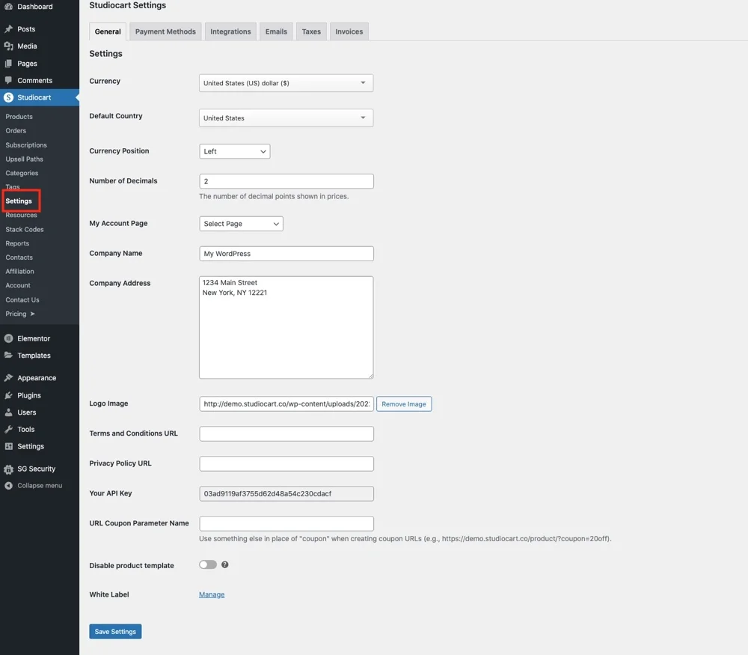The width and height of the screenshot is (748, 655).
Task: Open the White Label Manage link
Action: tap(212, 594)
